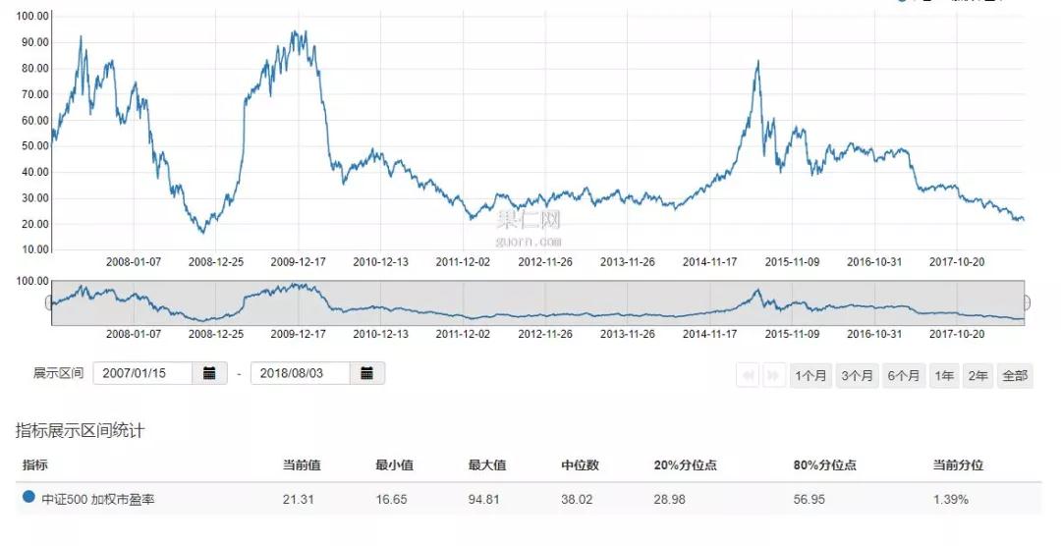Screen dimensions: 1061x546
Task: Open the start date calendar picker icon
Action: [210, 373]
